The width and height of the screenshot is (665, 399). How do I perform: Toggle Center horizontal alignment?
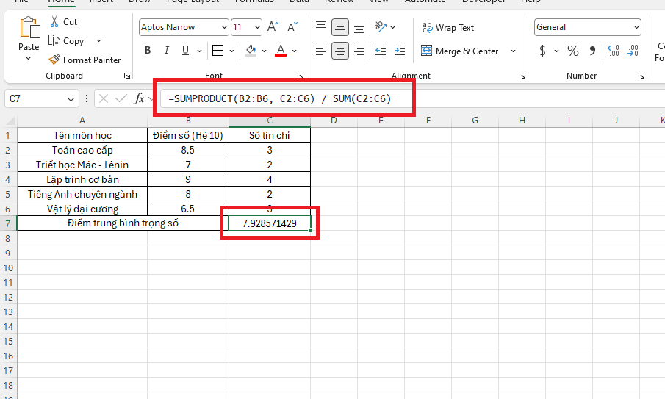click(340, 51)
